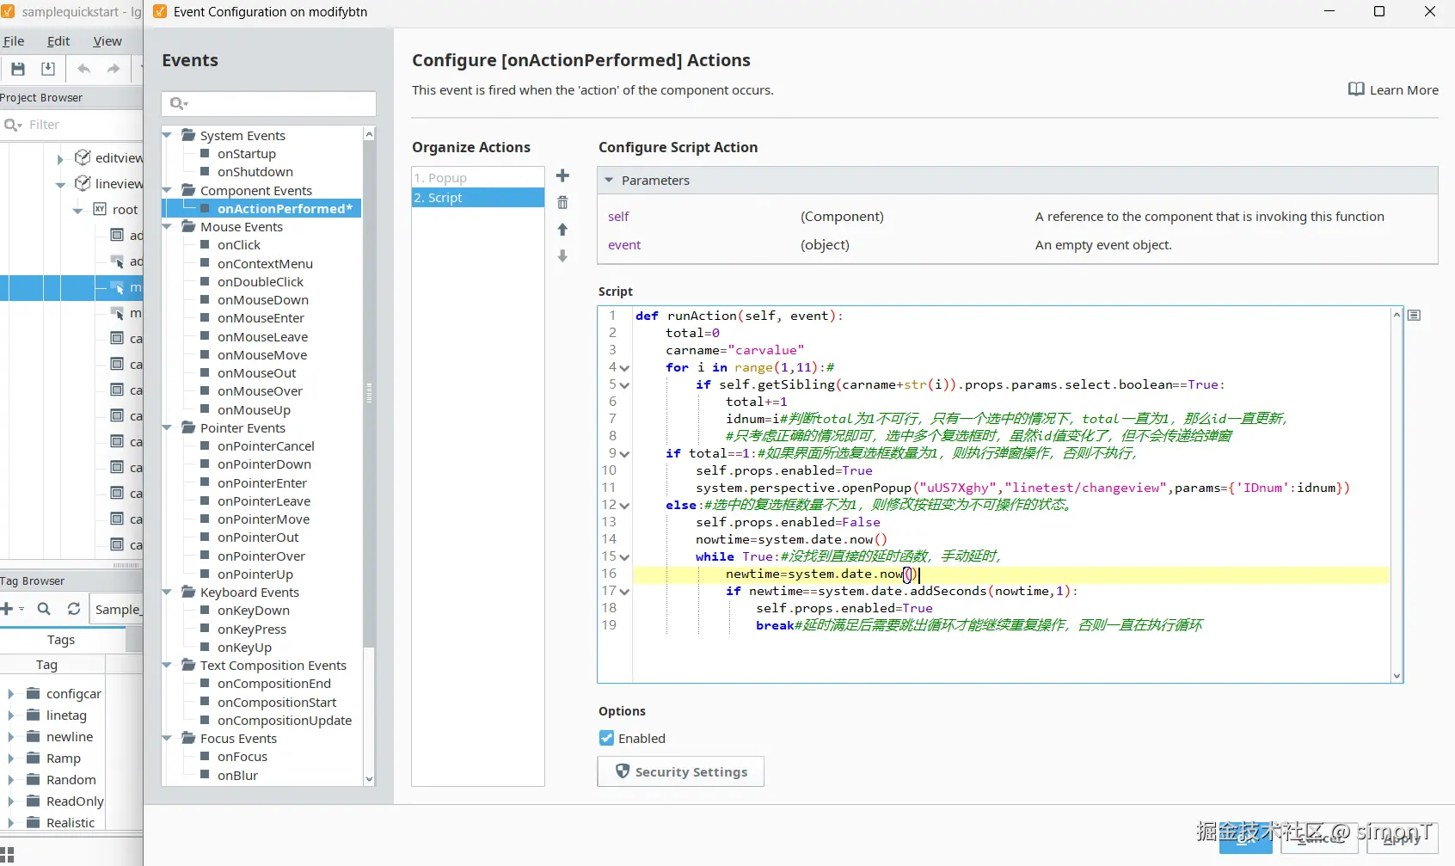Open the Edit menu
The image size is (1455, 866).
tap(58, 41)
